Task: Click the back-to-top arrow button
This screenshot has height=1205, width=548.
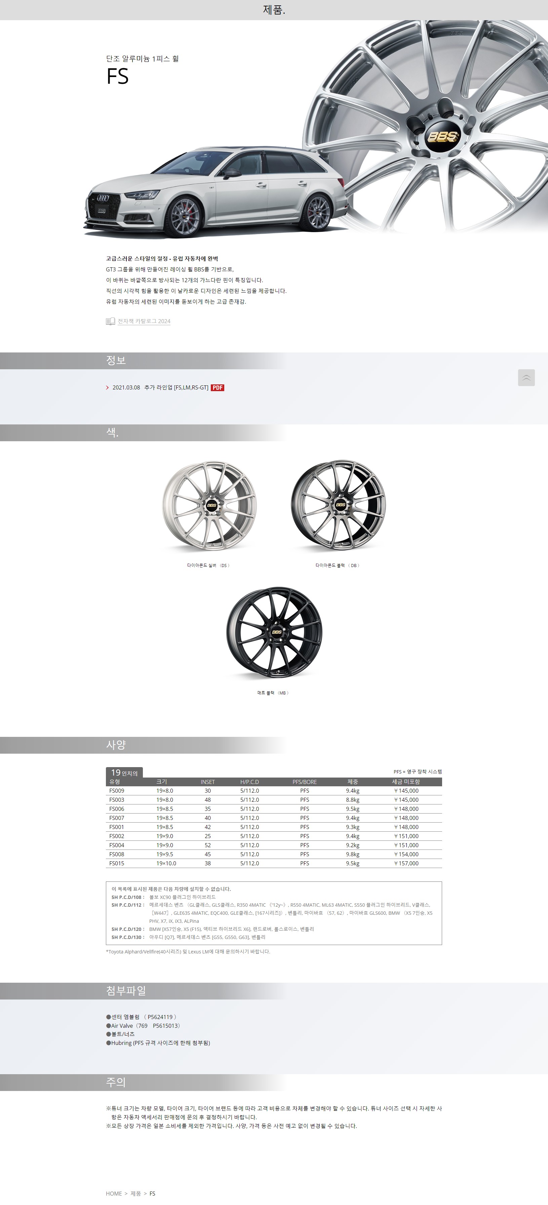Action: [x=526, y=377]
